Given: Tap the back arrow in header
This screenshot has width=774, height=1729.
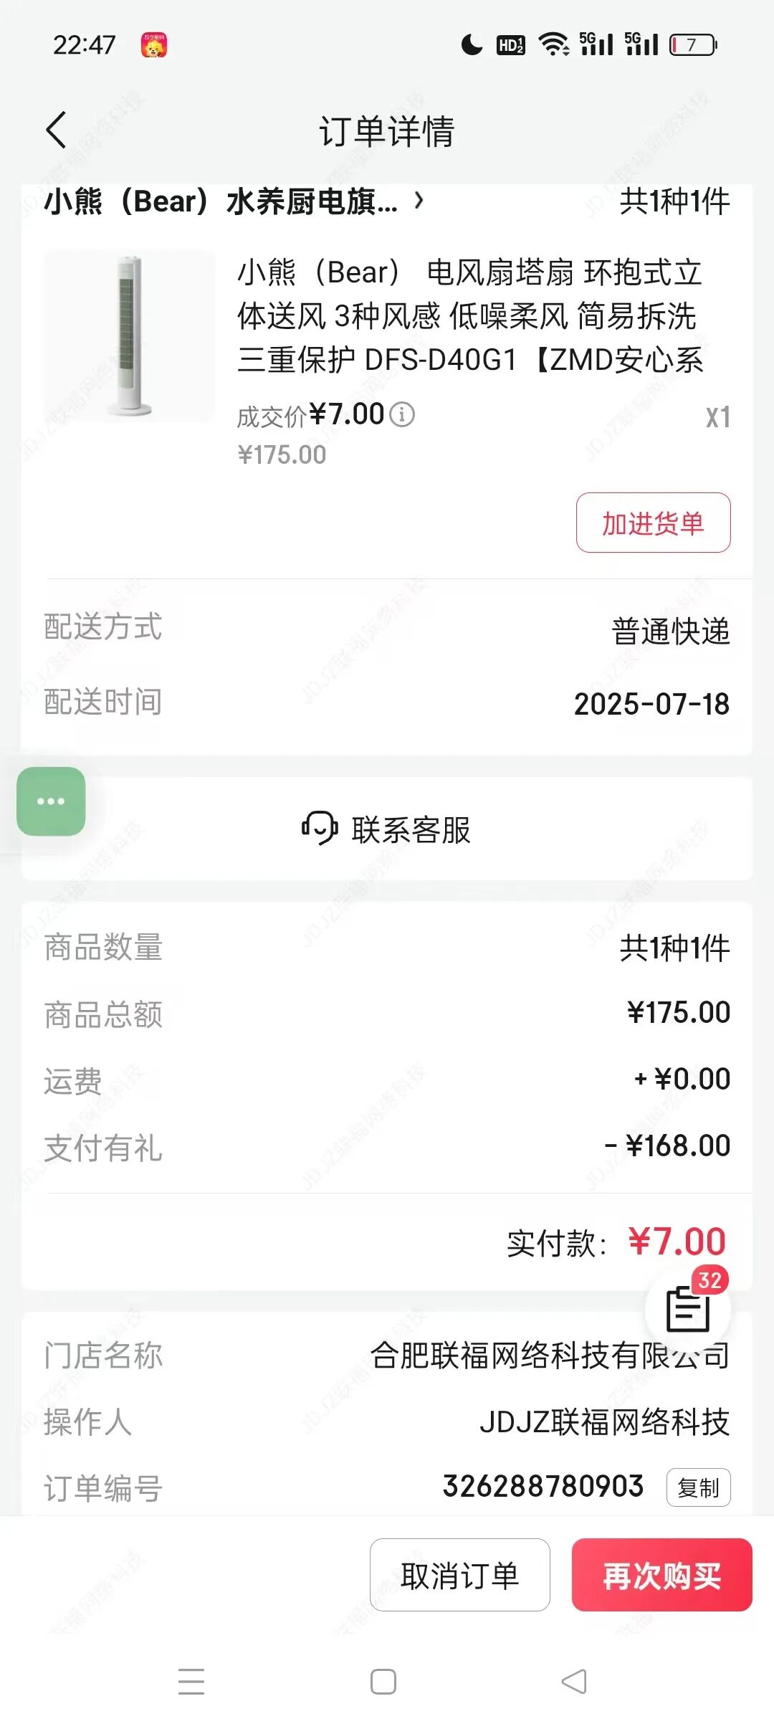Looking at the screenshot, I should tap(57, 130).
